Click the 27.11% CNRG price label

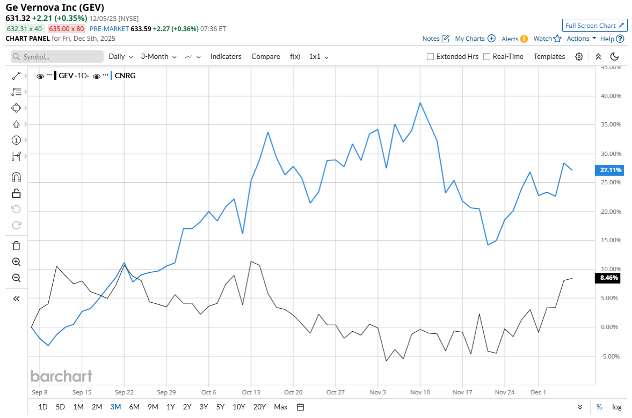click(x=609, y=170)
